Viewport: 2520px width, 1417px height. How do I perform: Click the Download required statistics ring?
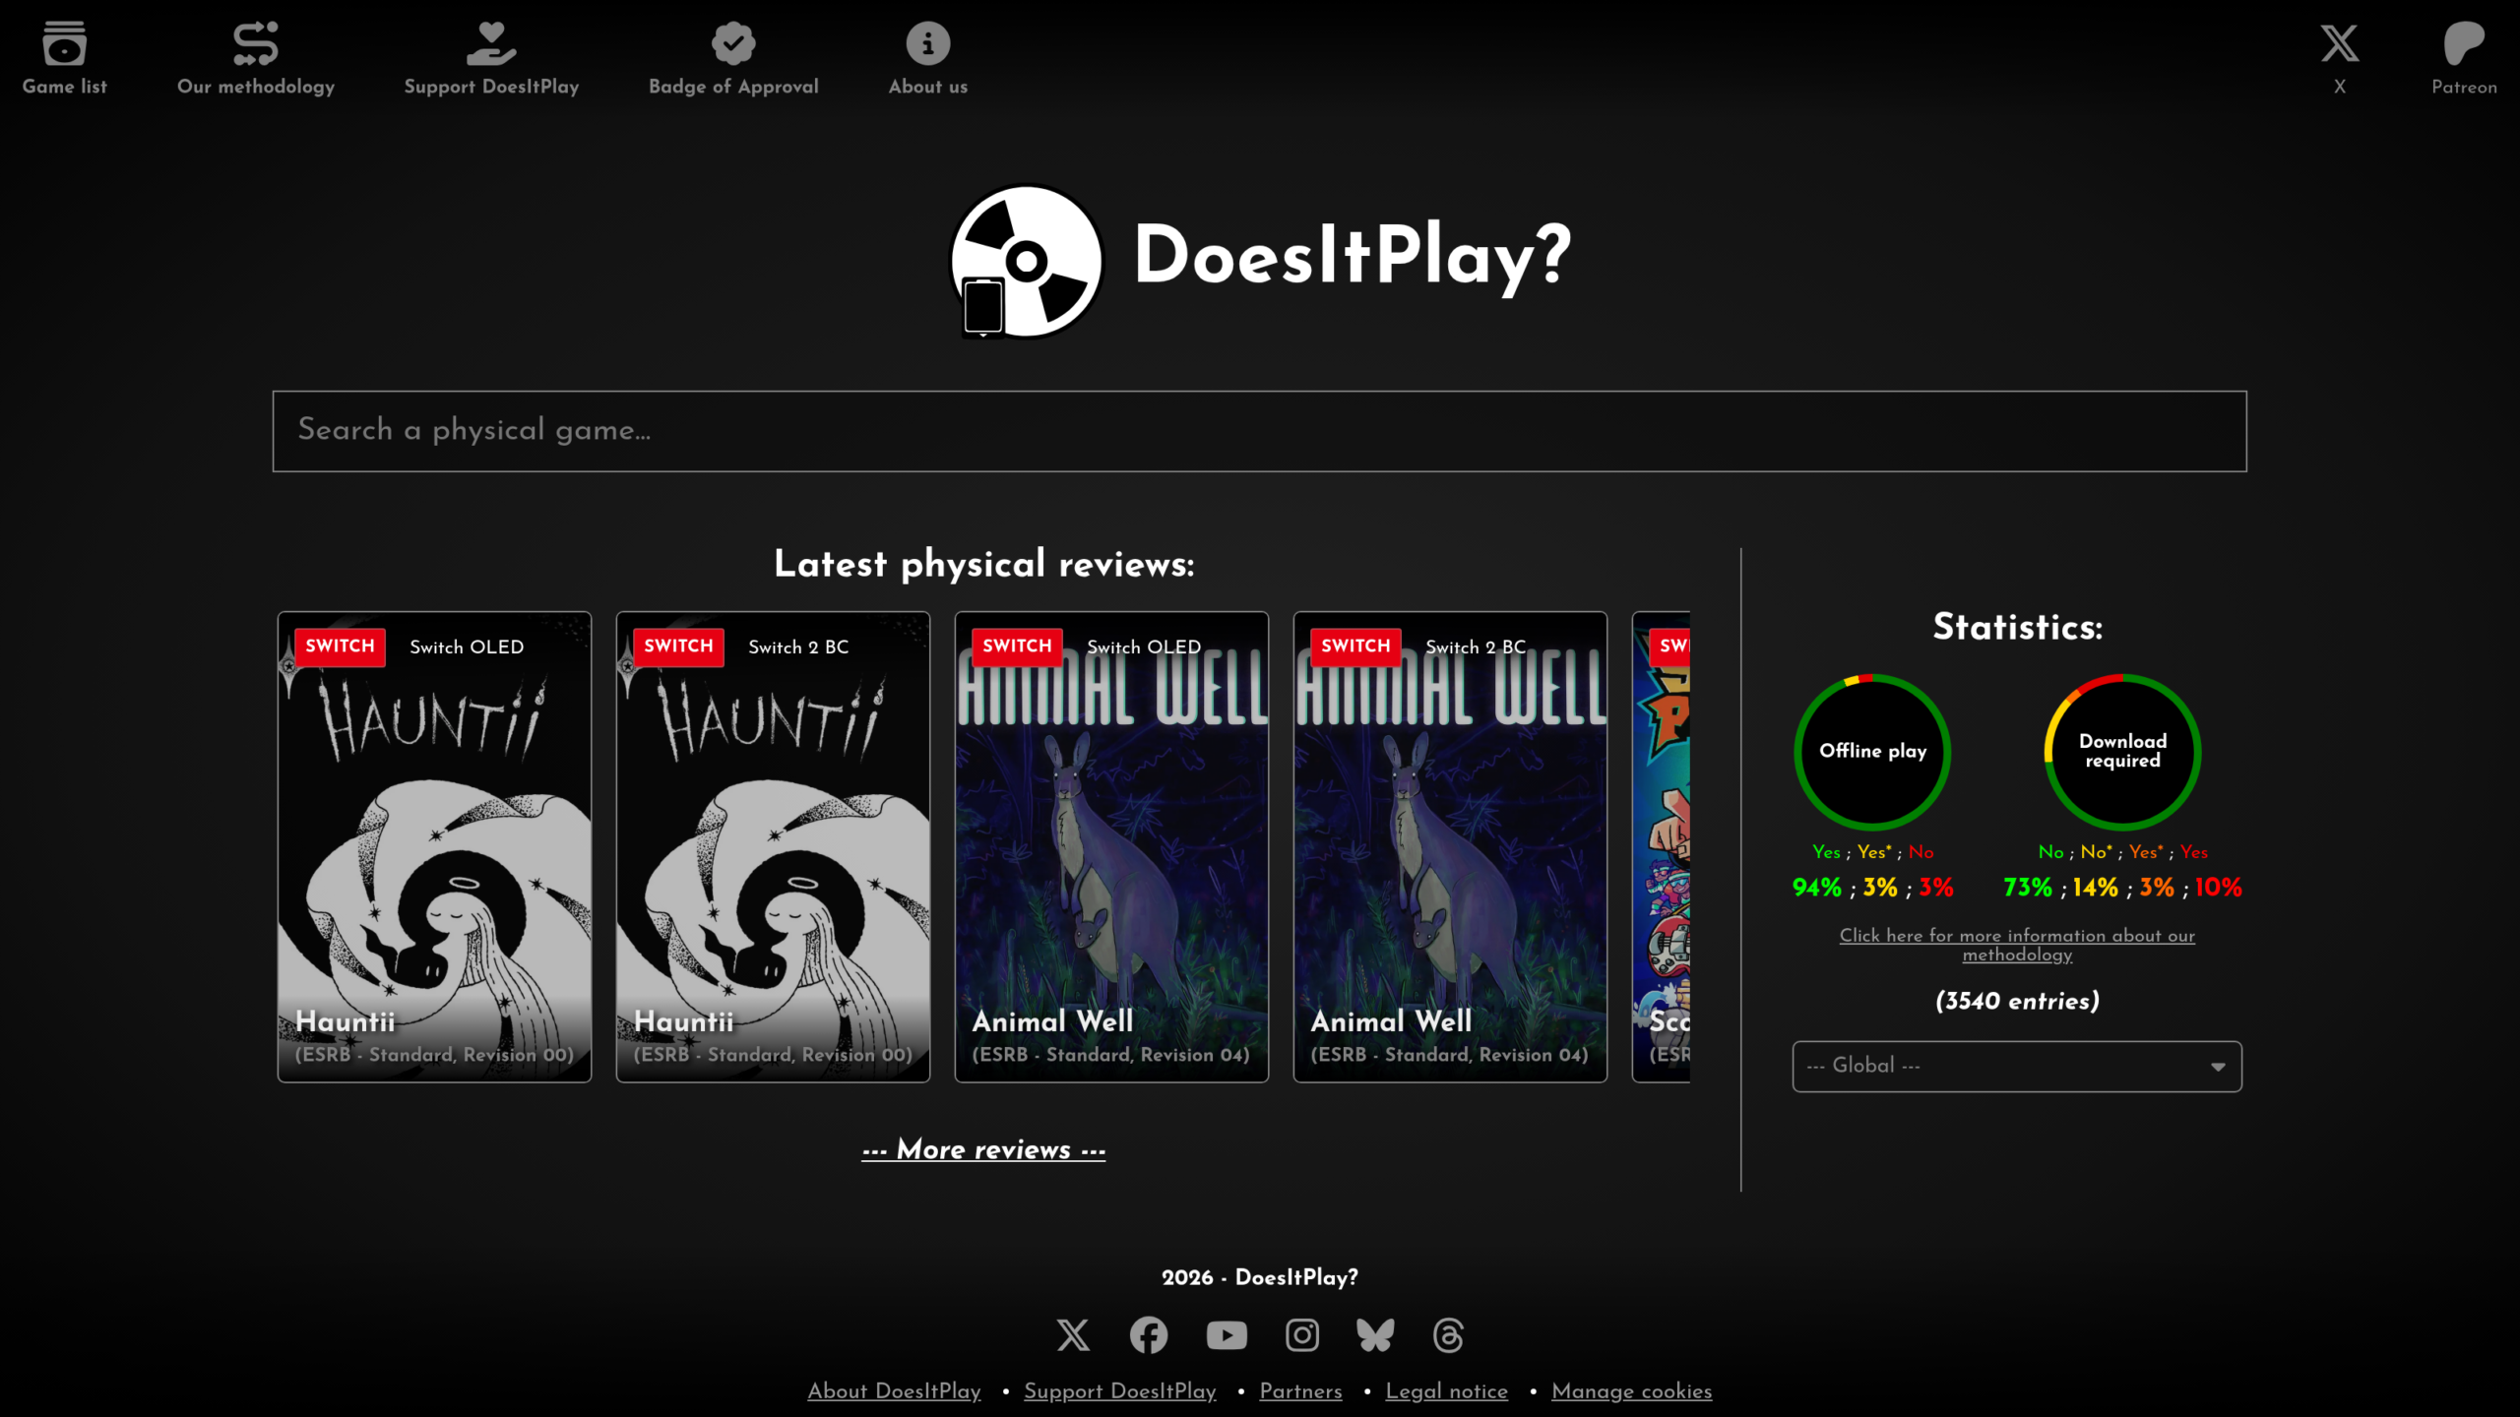pyautogui.click(x=2123, y=752)
